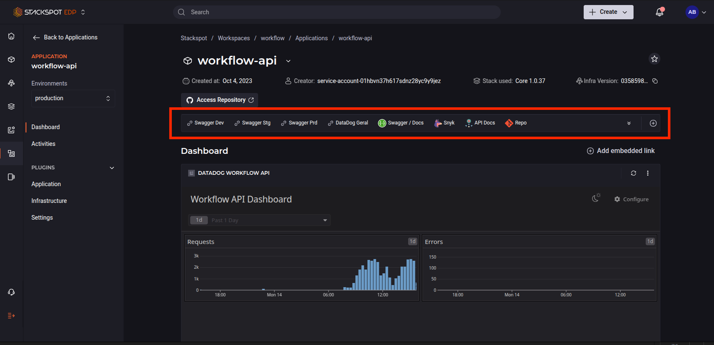714x345 pixels.
Task: Click into the Search field
Action: [x=337, y=12]
